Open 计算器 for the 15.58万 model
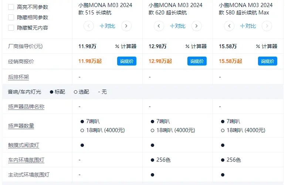The image size is (285, 185). click(267, 46)
